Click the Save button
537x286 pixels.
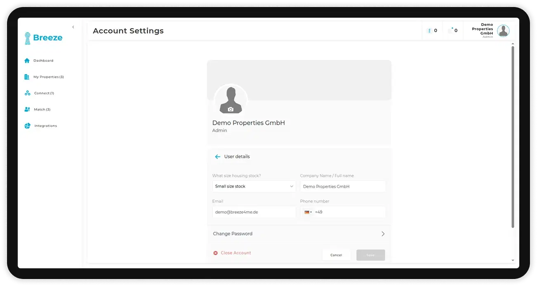(x=371, y=255)
